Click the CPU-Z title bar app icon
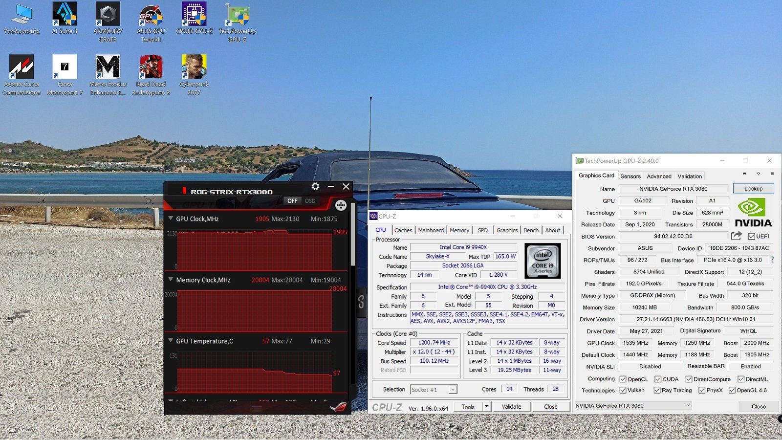 pos(373,216)
